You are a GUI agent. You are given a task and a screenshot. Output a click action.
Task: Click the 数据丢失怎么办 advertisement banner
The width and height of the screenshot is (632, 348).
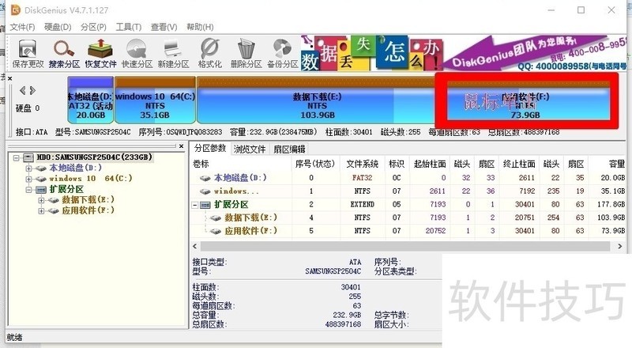371,53
